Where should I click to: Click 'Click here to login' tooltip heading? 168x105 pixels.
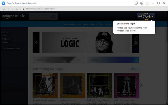click(126, 24)
